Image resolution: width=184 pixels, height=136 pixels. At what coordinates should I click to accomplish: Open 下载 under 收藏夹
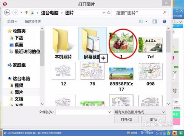17,38
